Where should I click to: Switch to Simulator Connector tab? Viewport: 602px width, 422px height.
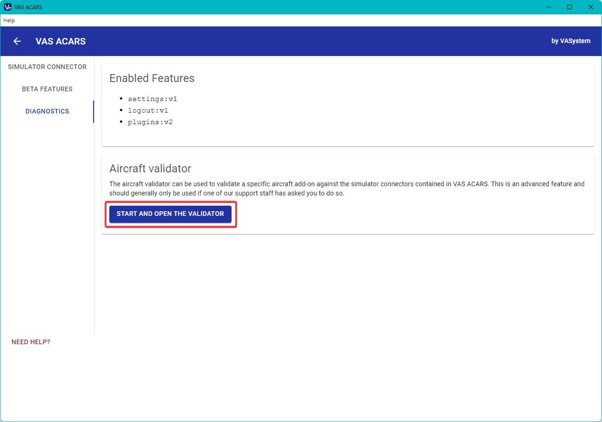click(x=47, y=67)
